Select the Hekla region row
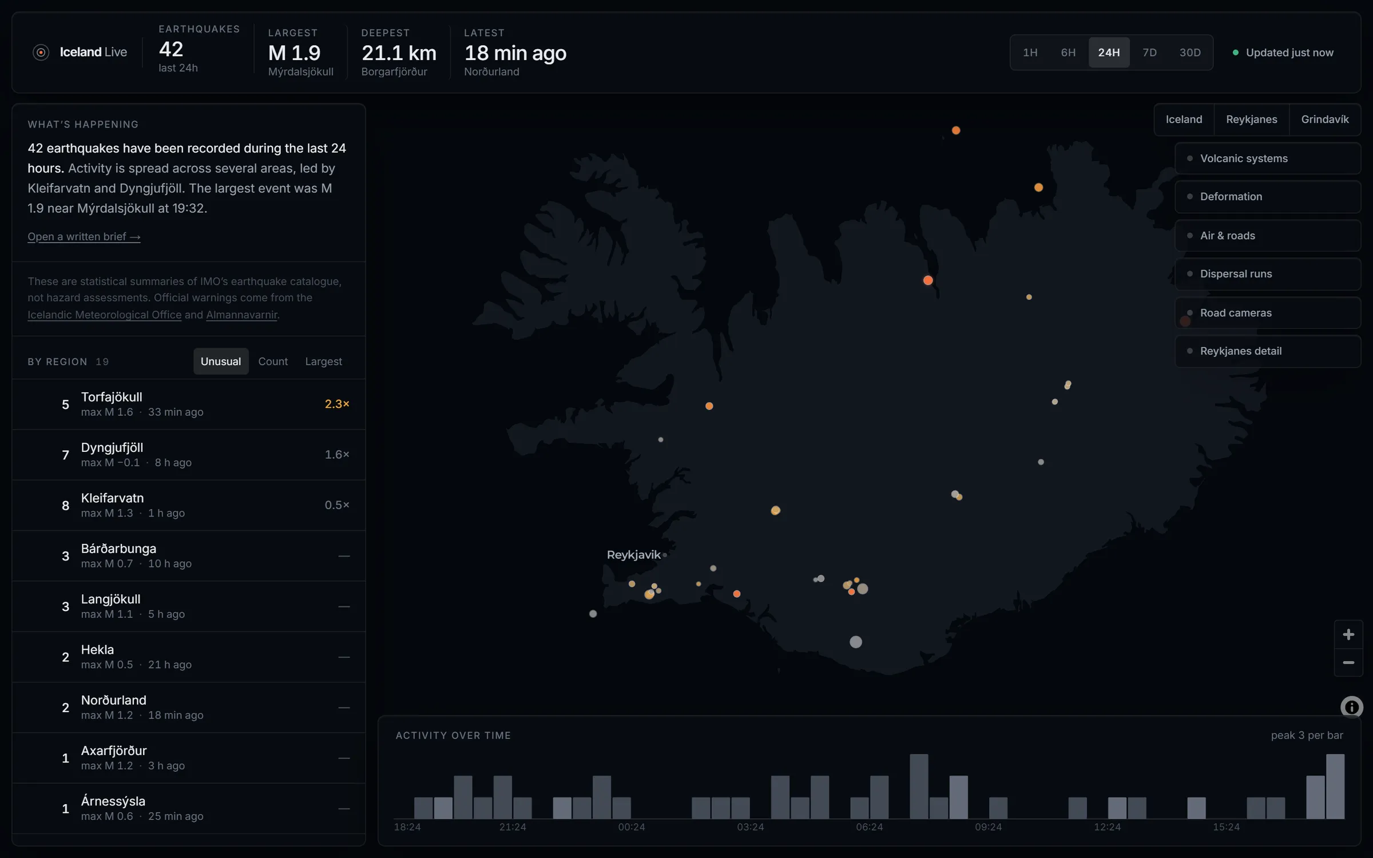The height and width of the screenshot is (858, 1373). pos(189,657)
